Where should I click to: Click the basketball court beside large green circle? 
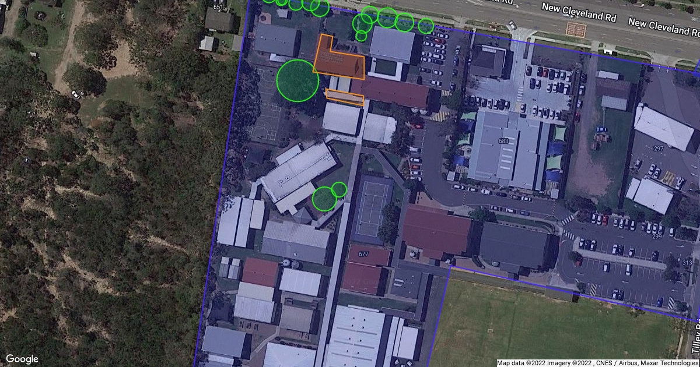coord(267,104)
